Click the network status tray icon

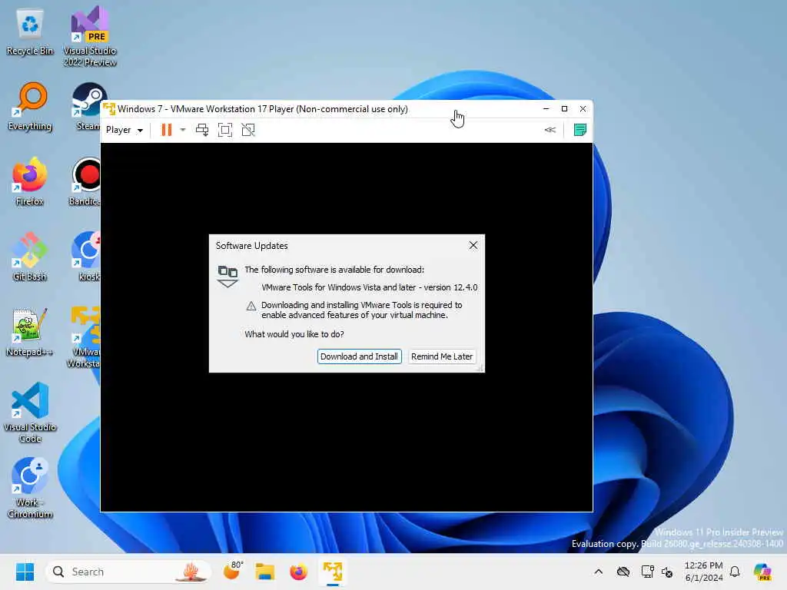click(x=647, y=572)
